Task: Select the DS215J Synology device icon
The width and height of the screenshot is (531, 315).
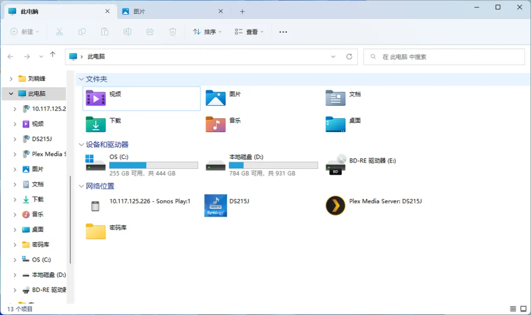Action: coord(215,205)
